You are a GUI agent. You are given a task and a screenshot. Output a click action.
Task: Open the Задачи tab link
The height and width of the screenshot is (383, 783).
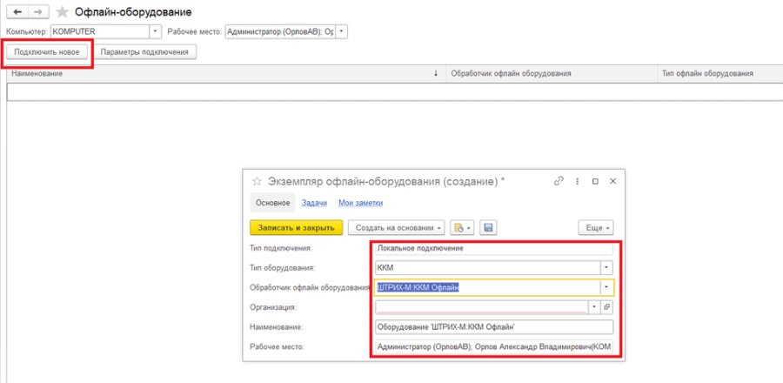coord(314,203)
